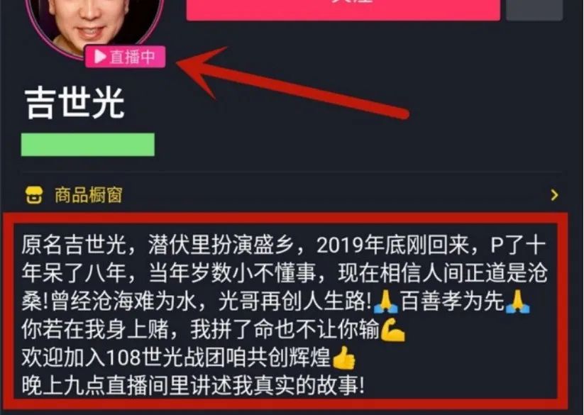Click the praying hands emoji after 百善孝为先
Viewport: 584px width, 415px height.
pos(517,301)
